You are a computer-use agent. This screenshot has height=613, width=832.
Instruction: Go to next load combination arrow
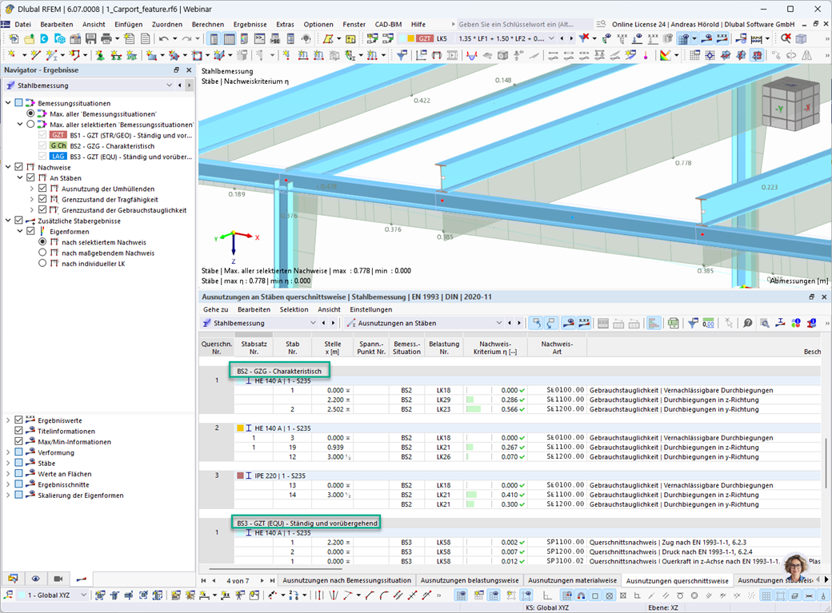point(571,38)
